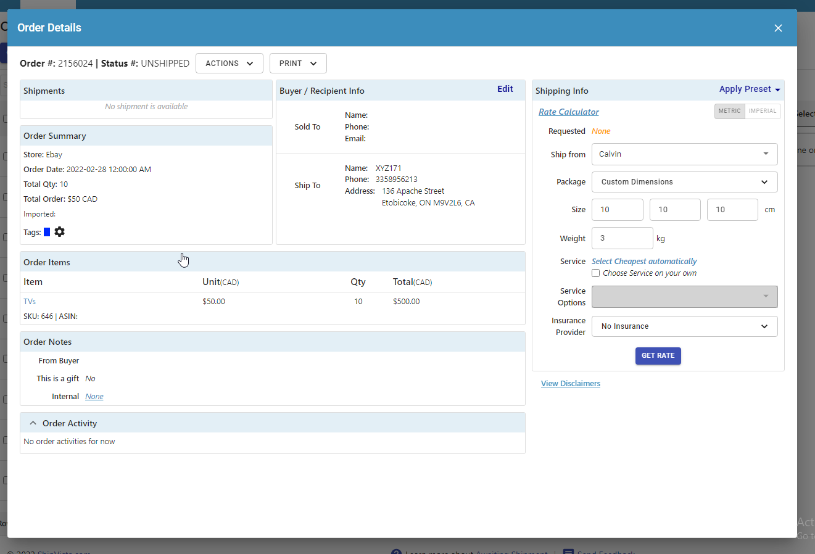Open the Insurance Provider dropdown
The image size is (815, 554).
[685, 326]
